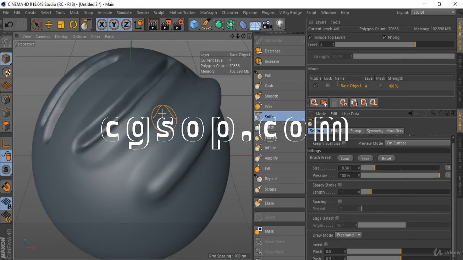This screenshot has width=463, height=260.
Task: Toggle the Phong checkbox
Action: coord(385,37)
